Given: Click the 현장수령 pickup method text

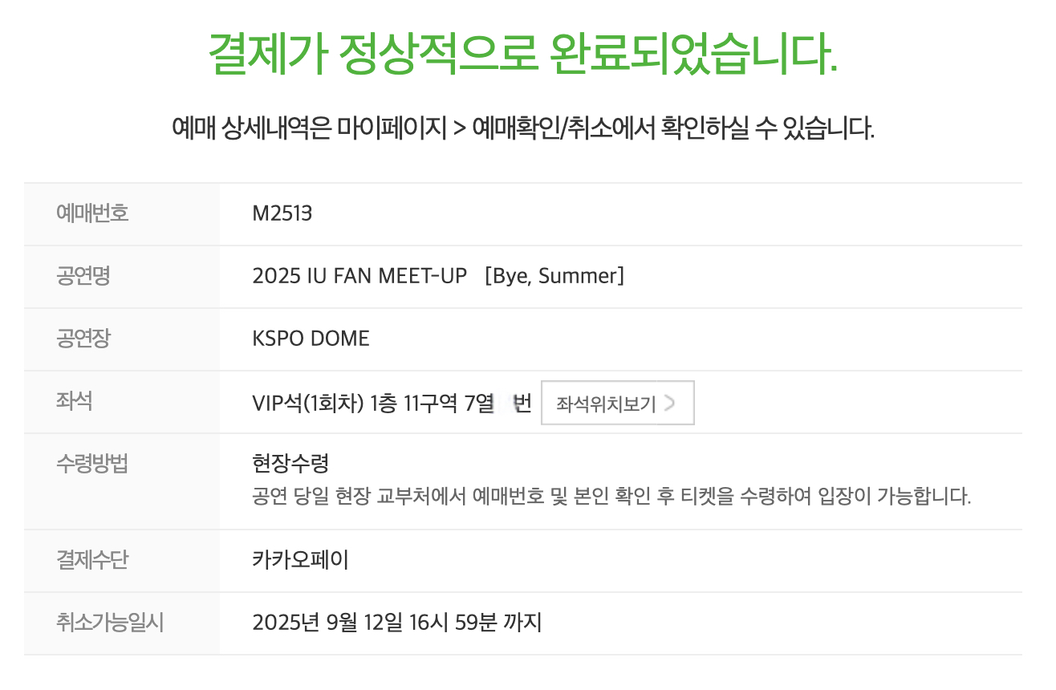Looking at the screenshot, I should (x=290, y=464).
